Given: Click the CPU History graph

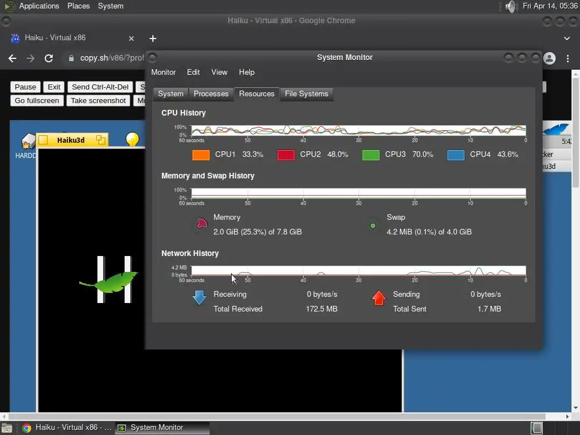Looking at the screenshot, I should [x=358, y=130].
